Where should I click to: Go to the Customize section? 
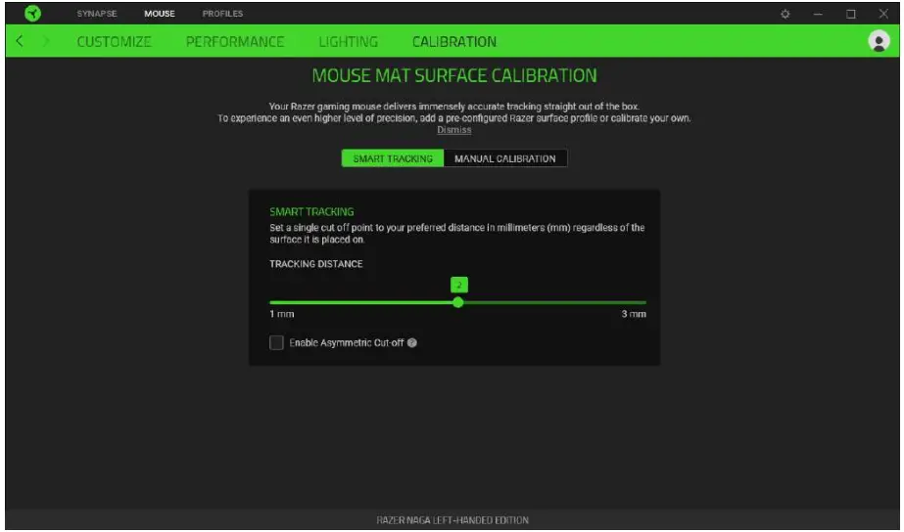pos(115,41)
